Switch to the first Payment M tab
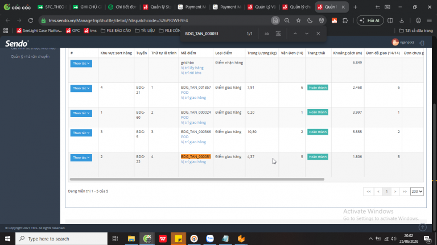 click(192, 7)
